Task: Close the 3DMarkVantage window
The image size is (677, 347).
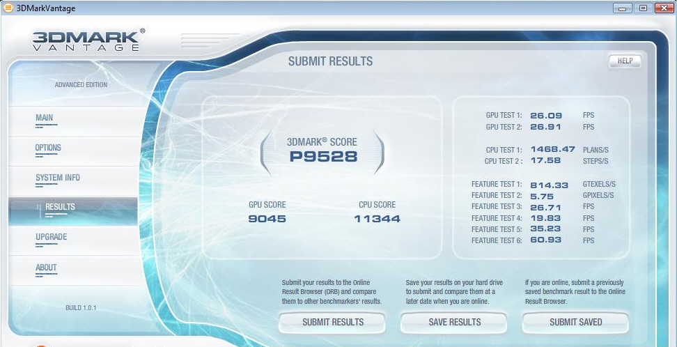Action: point(664,8)
